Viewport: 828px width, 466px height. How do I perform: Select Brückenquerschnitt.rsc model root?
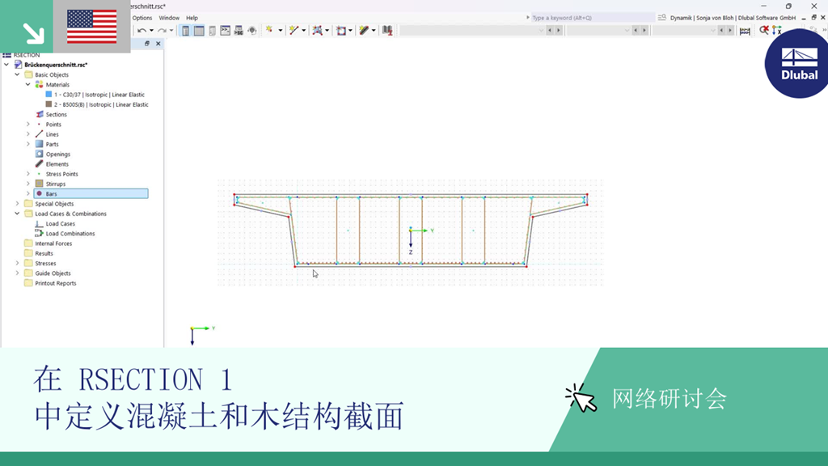pyautogui.click(x=56, y=65)
